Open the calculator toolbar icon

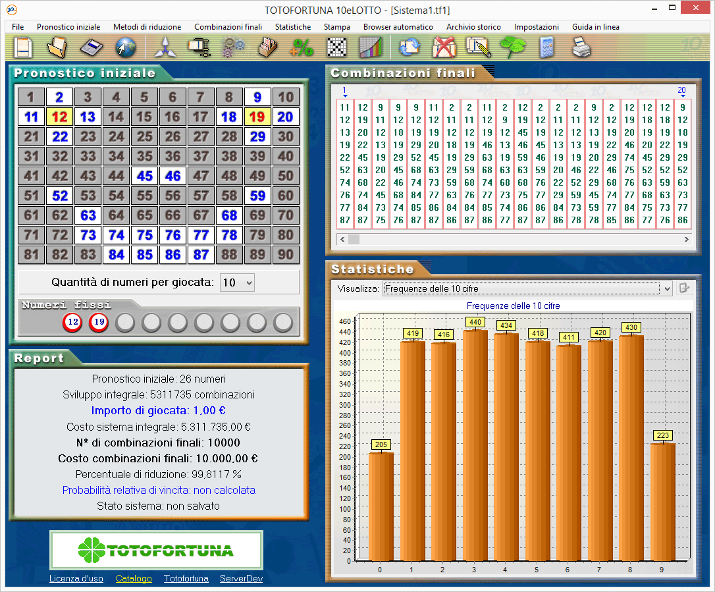[546, 47]
